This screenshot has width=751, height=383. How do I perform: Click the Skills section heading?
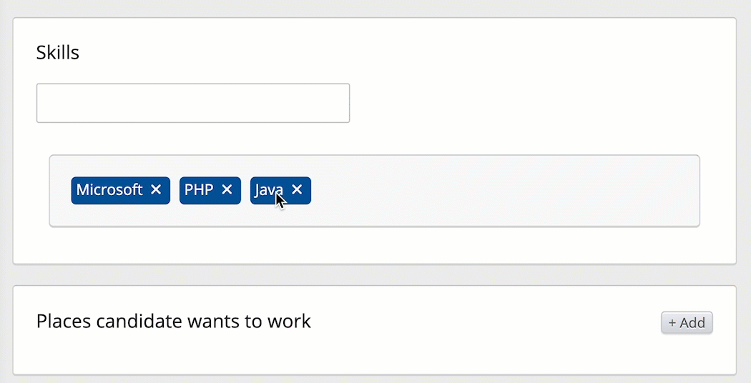(x=57, y=53)
